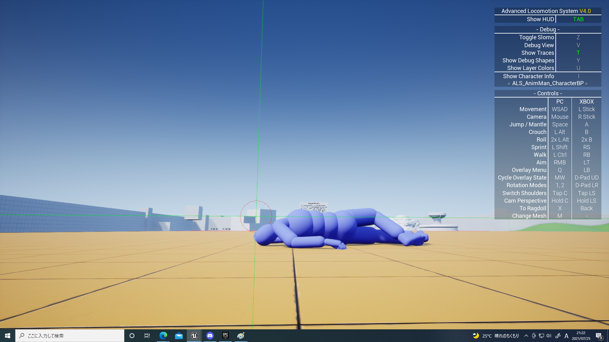Screen dimensions: 609x342
Task: Click the To Ragdoll label
Action: 533,208
